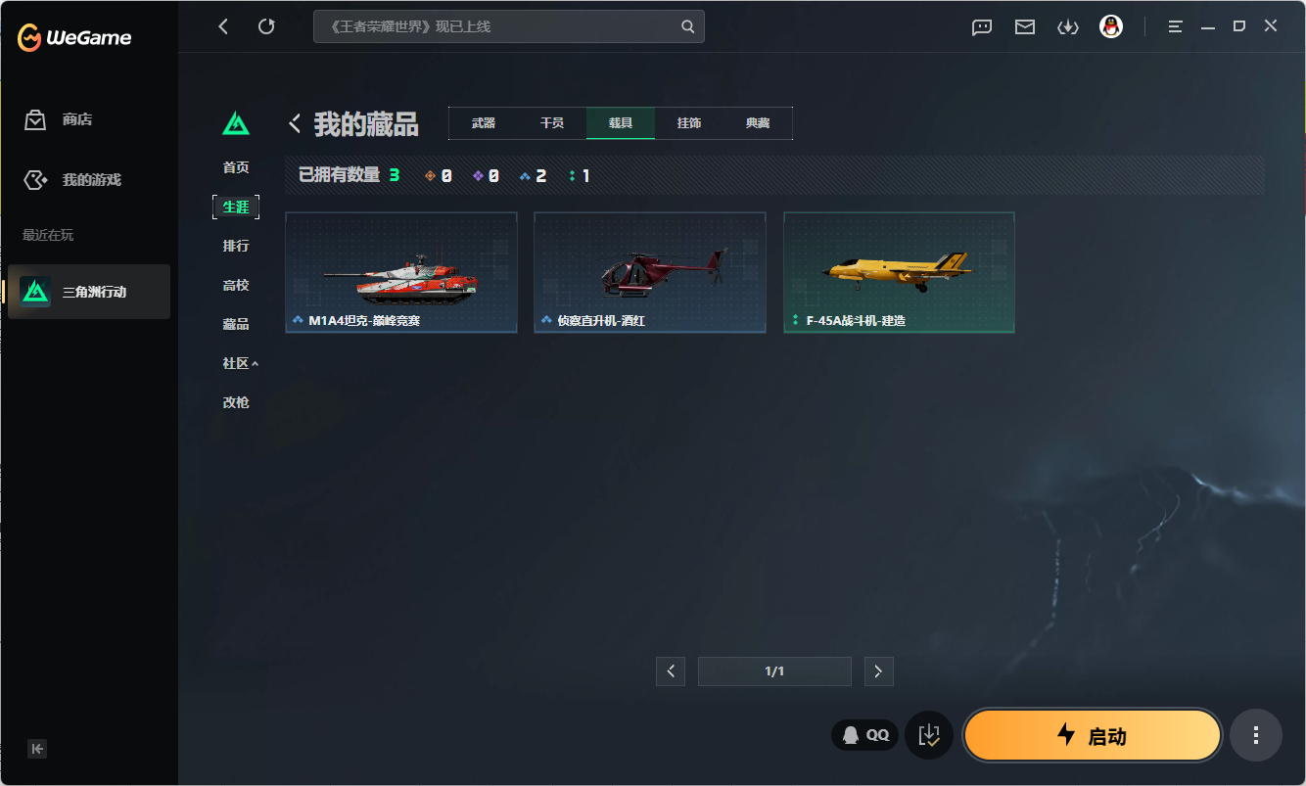This screenshot has width=1306, height=786.
Task: Open the mail inbox icon
Action: point(1025,27)
